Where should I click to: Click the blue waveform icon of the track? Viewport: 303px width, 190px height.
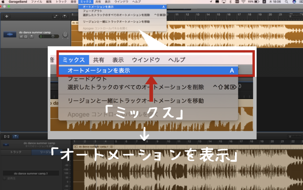pyautogui.click(x=10, y=35)
